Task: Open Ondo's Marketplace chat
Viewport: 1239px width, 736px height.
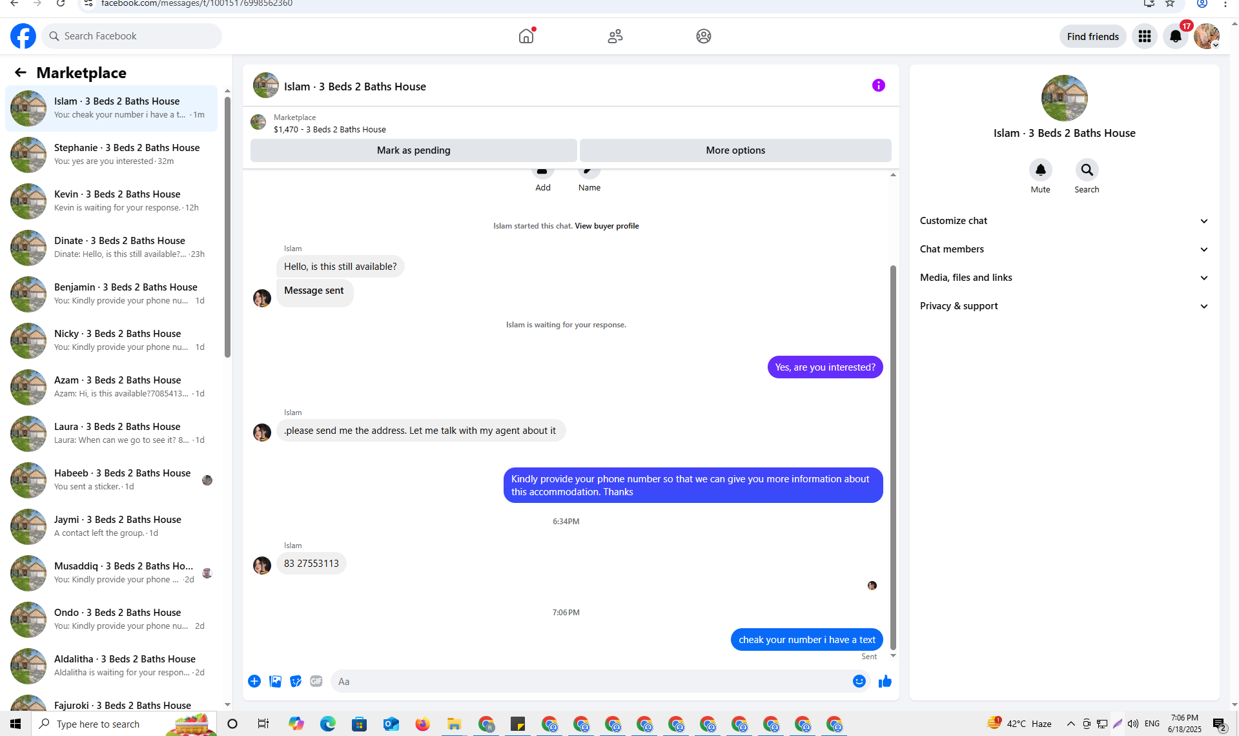Action: [112, 620]
